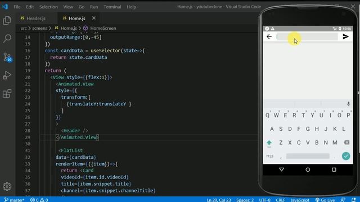Screen dimensions: 360x202
Task: Tap the microphone icon on keyboard
Action: pos(348,104)
